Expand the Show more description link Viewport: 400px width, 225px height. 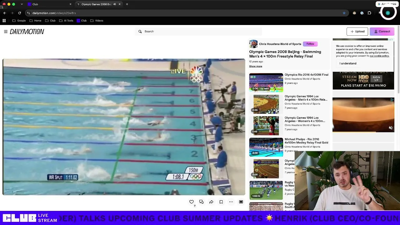256,66
